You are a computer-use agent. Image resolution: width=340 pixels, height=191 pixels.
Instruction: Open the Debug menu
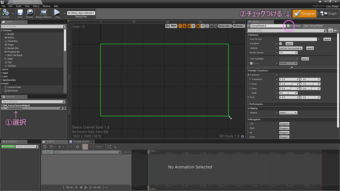point(36,6)
